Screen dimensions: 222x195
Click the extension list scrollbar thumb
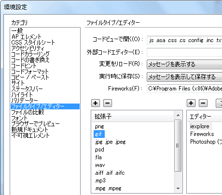[178, 146]
